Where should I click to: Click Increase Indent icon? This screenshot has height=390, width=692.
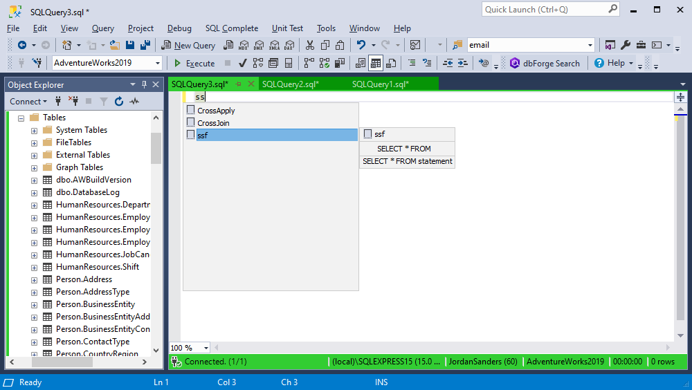click(x=462, y=63)
